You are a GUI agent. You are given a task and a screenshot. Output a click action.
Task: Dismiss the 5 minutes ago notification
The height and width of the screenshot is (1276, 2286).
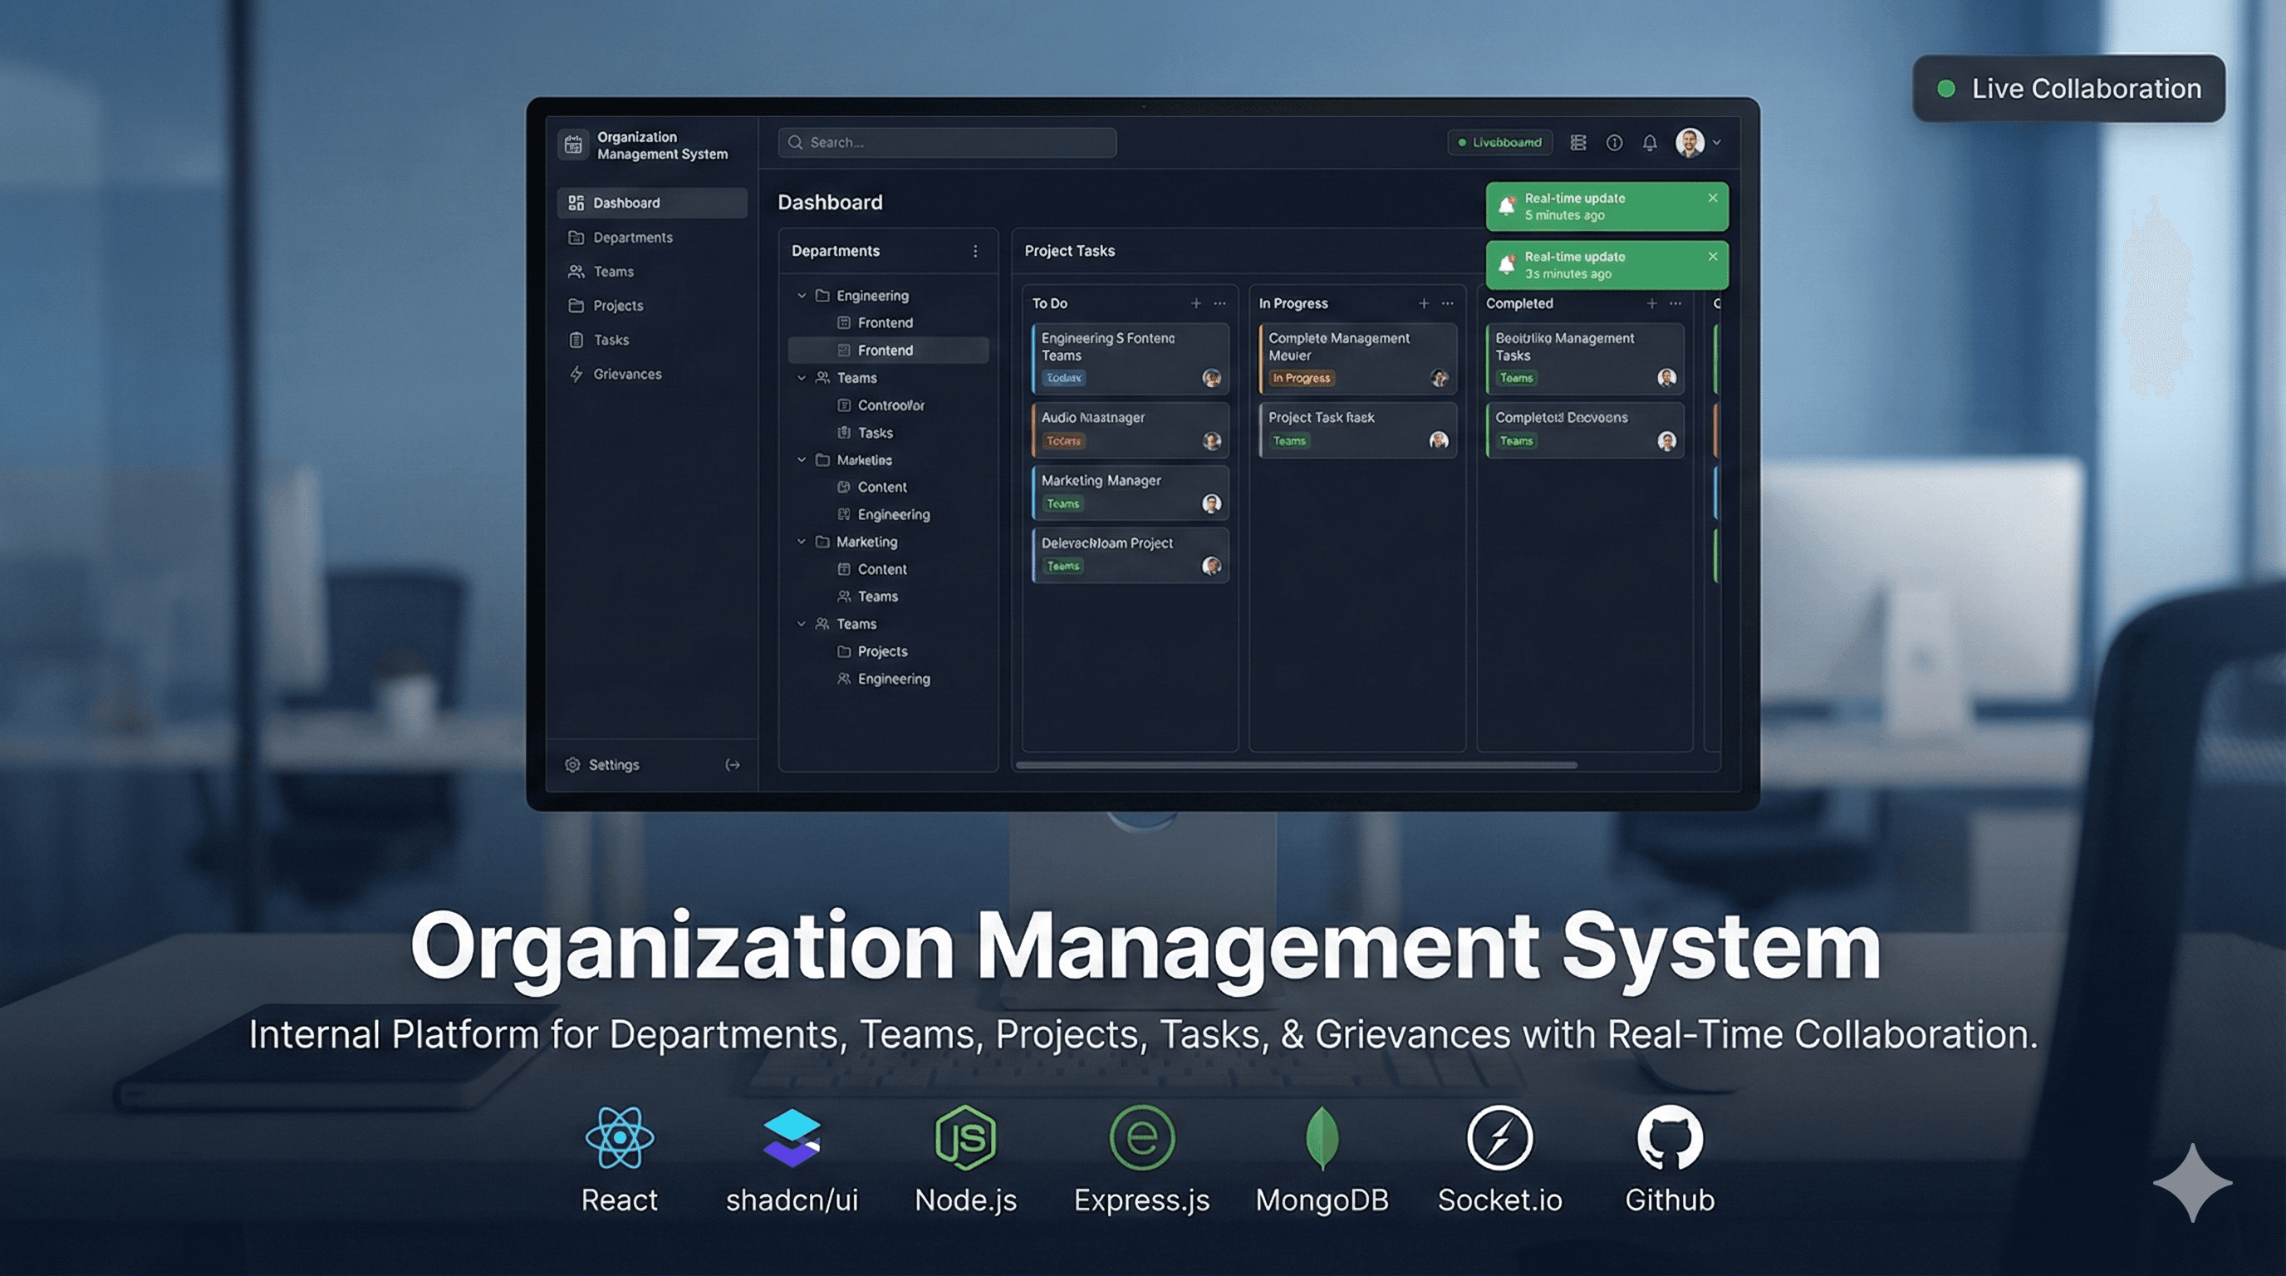point(1713,198)
